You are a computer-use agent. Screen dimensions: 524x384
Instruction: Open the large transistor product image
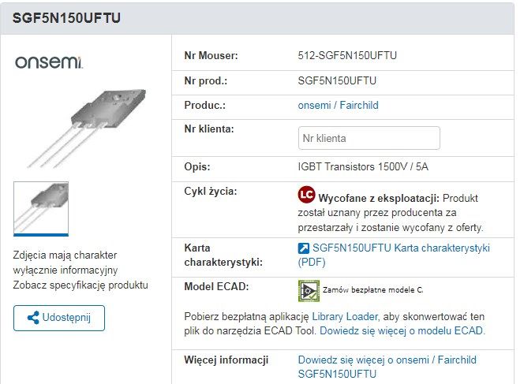pyautogui.click(x=87, y=128)
